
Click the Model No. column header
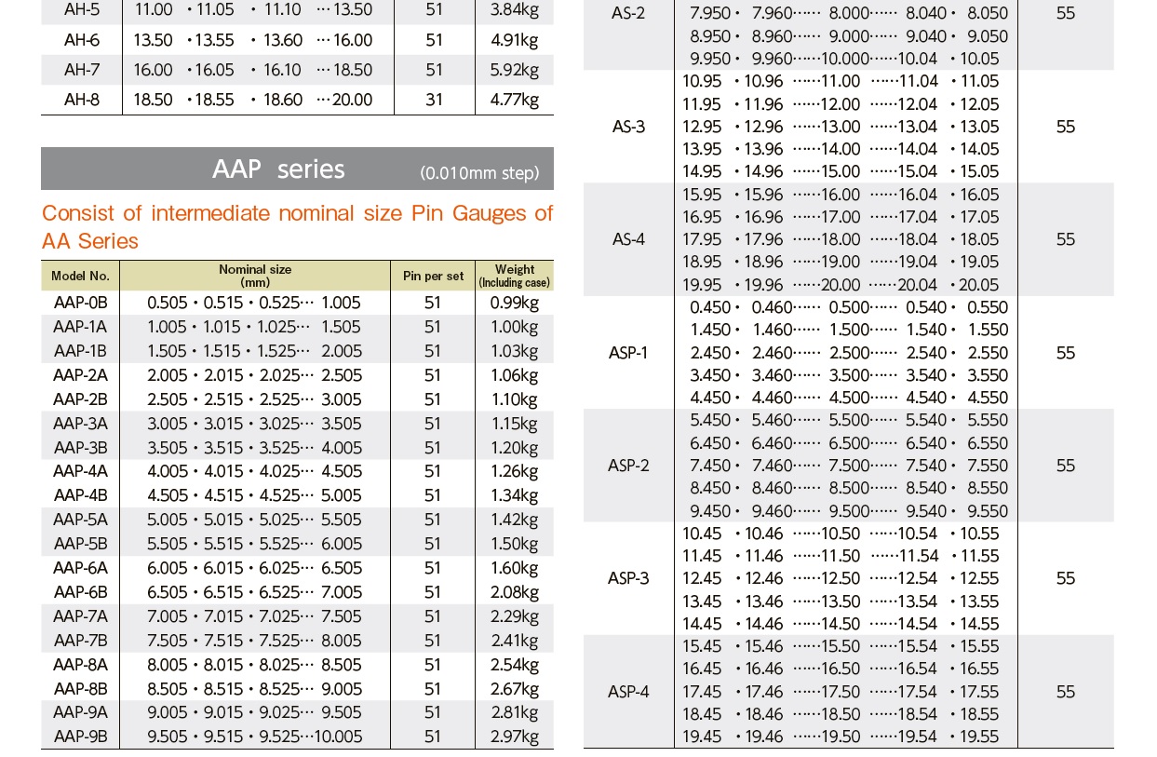pos(81,276)
